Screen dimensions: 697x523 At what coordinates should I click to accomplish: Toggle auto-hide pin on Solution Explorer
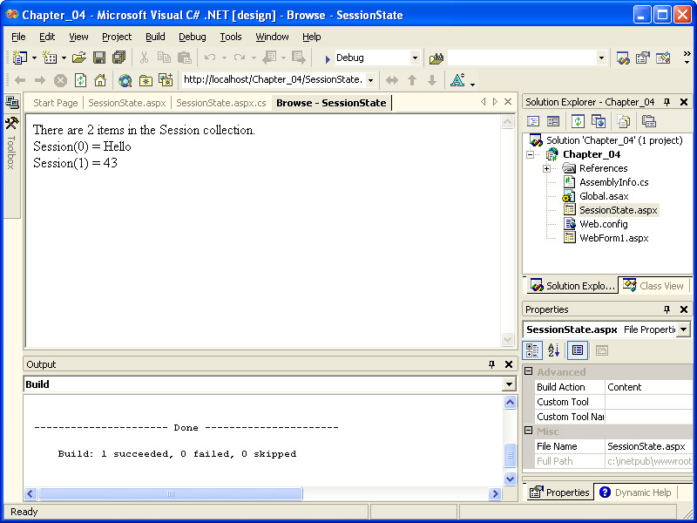(x=667, y=102)
